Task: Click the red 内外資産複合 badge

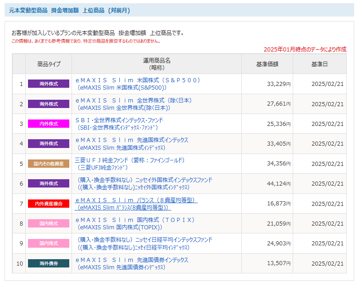Action: point(49,204)
